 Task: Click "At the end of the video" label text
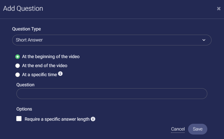(45, 66)
